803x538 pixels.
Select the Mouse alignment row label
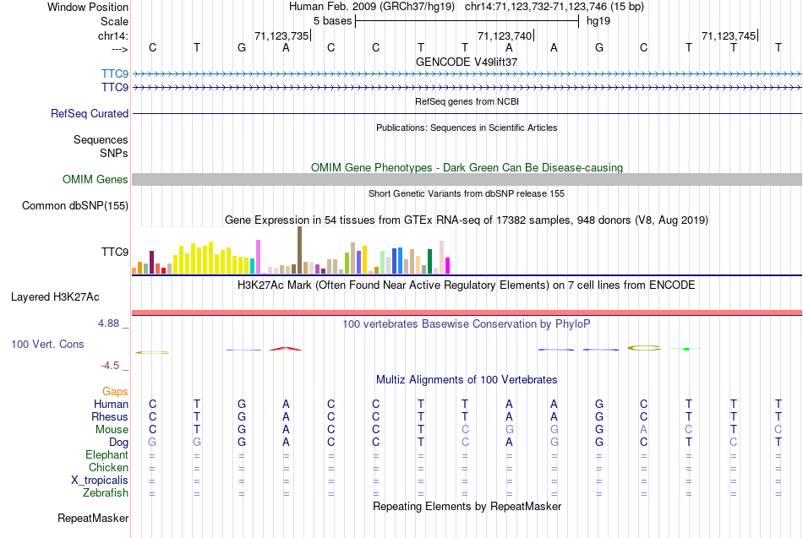pos(112,430)
